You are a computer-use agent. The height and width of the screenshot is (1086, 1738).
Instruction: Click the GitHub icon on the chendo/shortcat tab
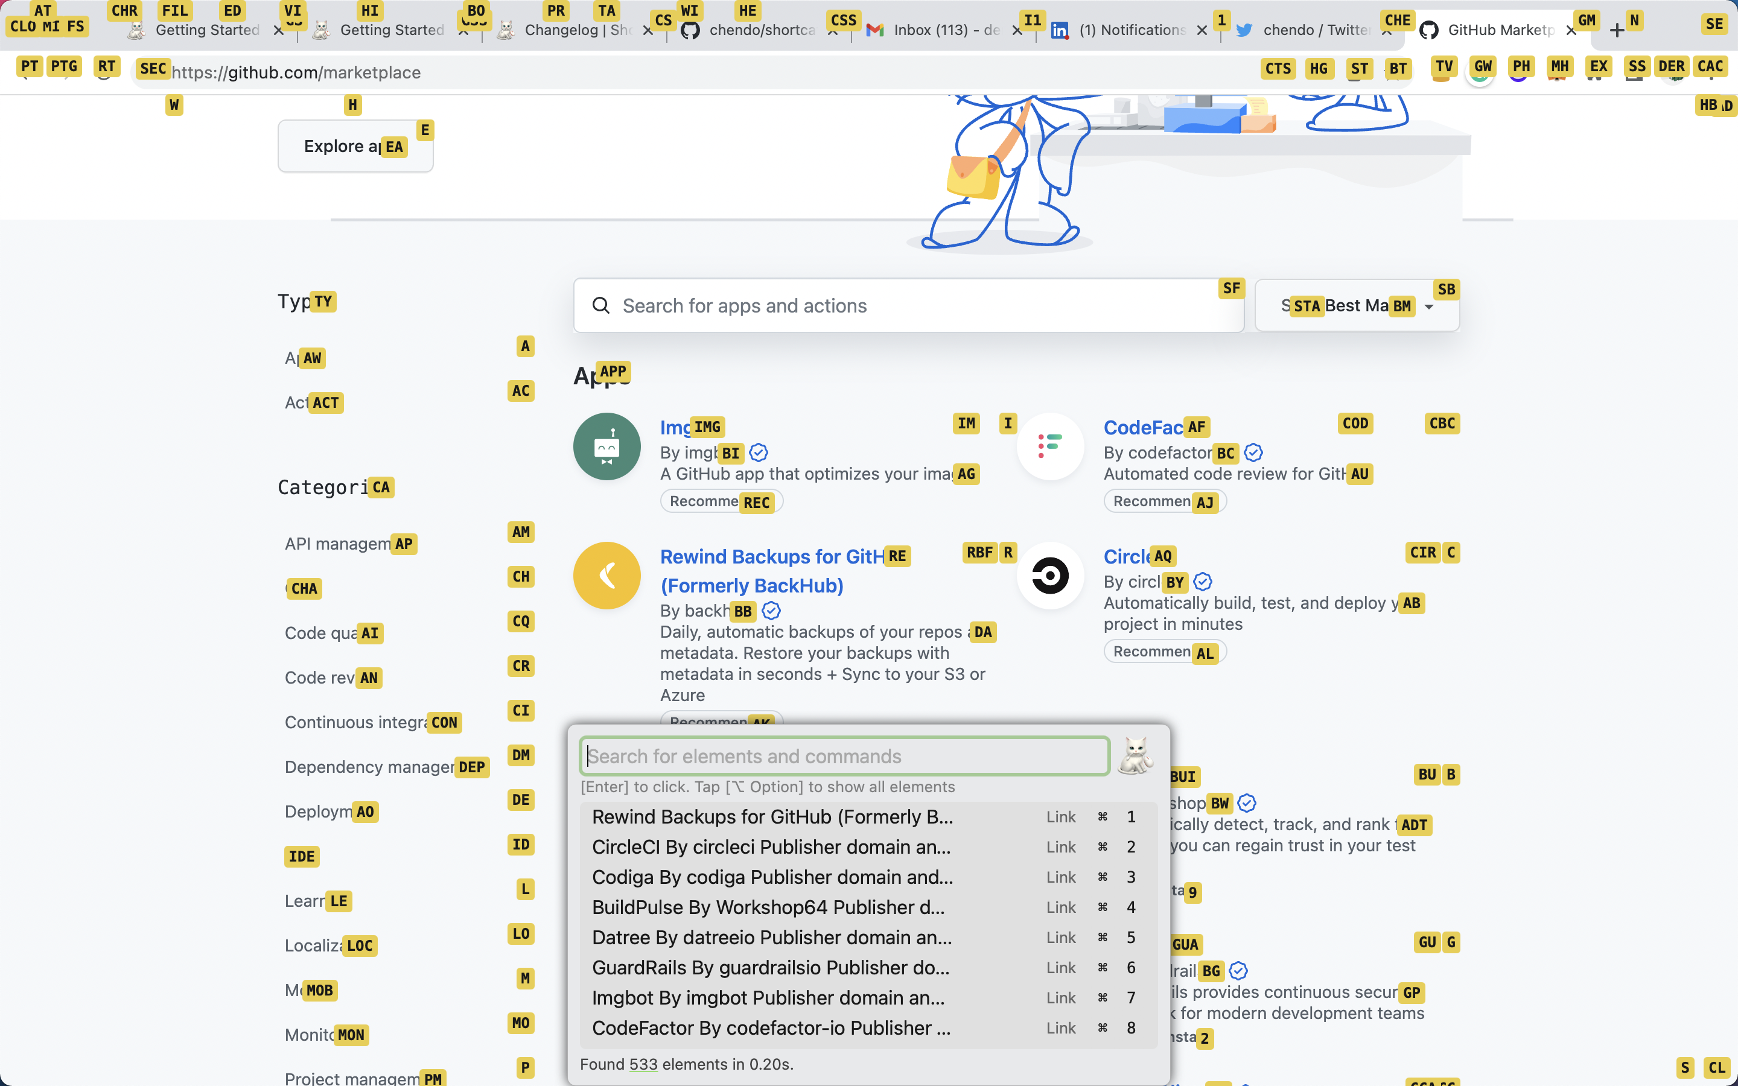(x=690, y=30)
